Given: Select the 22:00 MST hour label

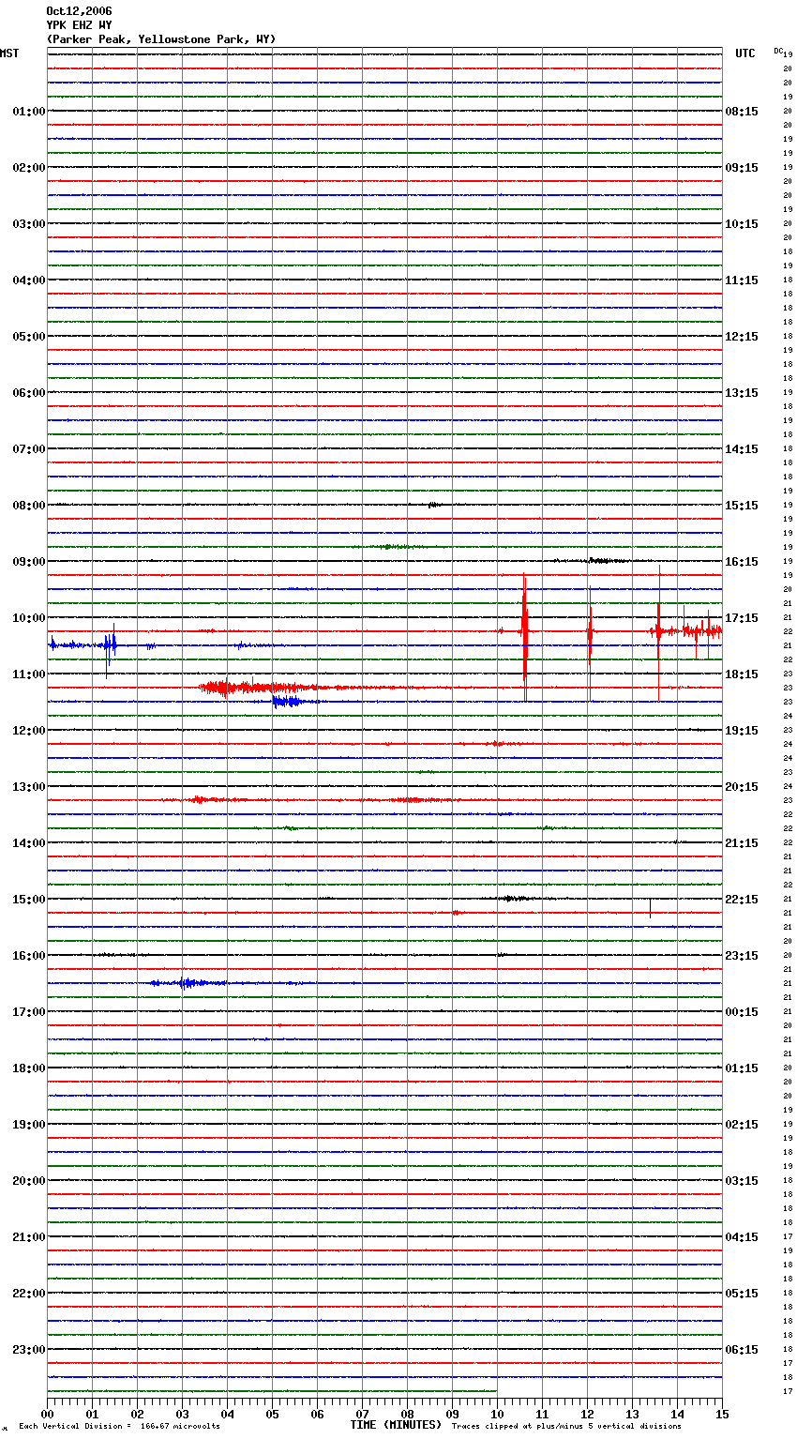Looking at the screenshot, I should [28, 1294].
